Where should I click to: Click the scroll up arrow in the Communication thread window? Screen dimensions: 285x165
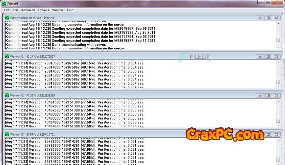[279, 23]
